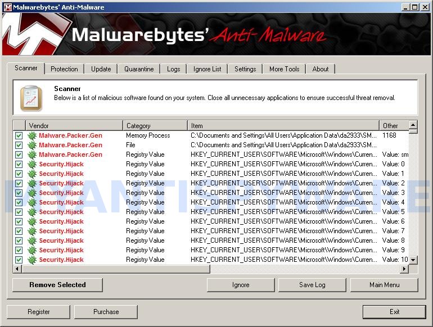Go to the Settings tab
The height and width of the screenshot is (327, 433).
[x=245, y=69]
